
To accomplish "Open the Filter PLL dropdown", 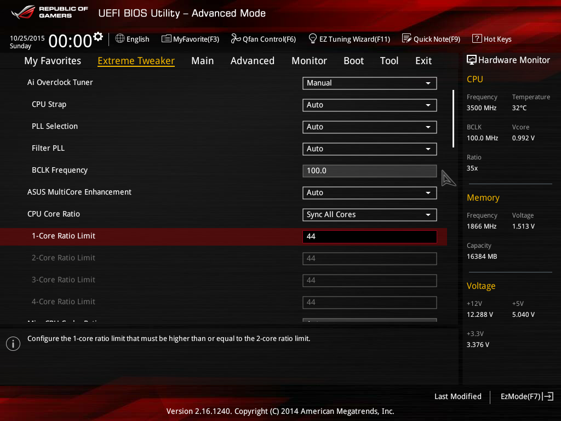I will (370, 149).
